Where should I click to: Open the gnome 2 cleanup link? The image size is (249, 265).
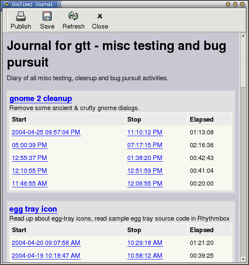tap(41, 99)
